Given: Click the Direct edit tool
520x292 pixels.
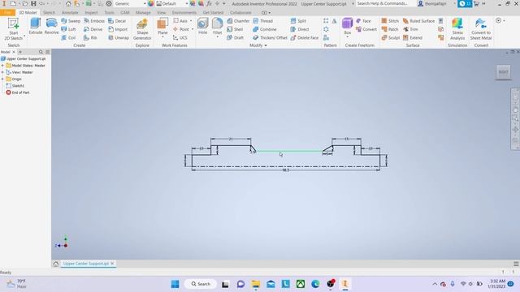Looking at the screenshot, I should point(300,29).
